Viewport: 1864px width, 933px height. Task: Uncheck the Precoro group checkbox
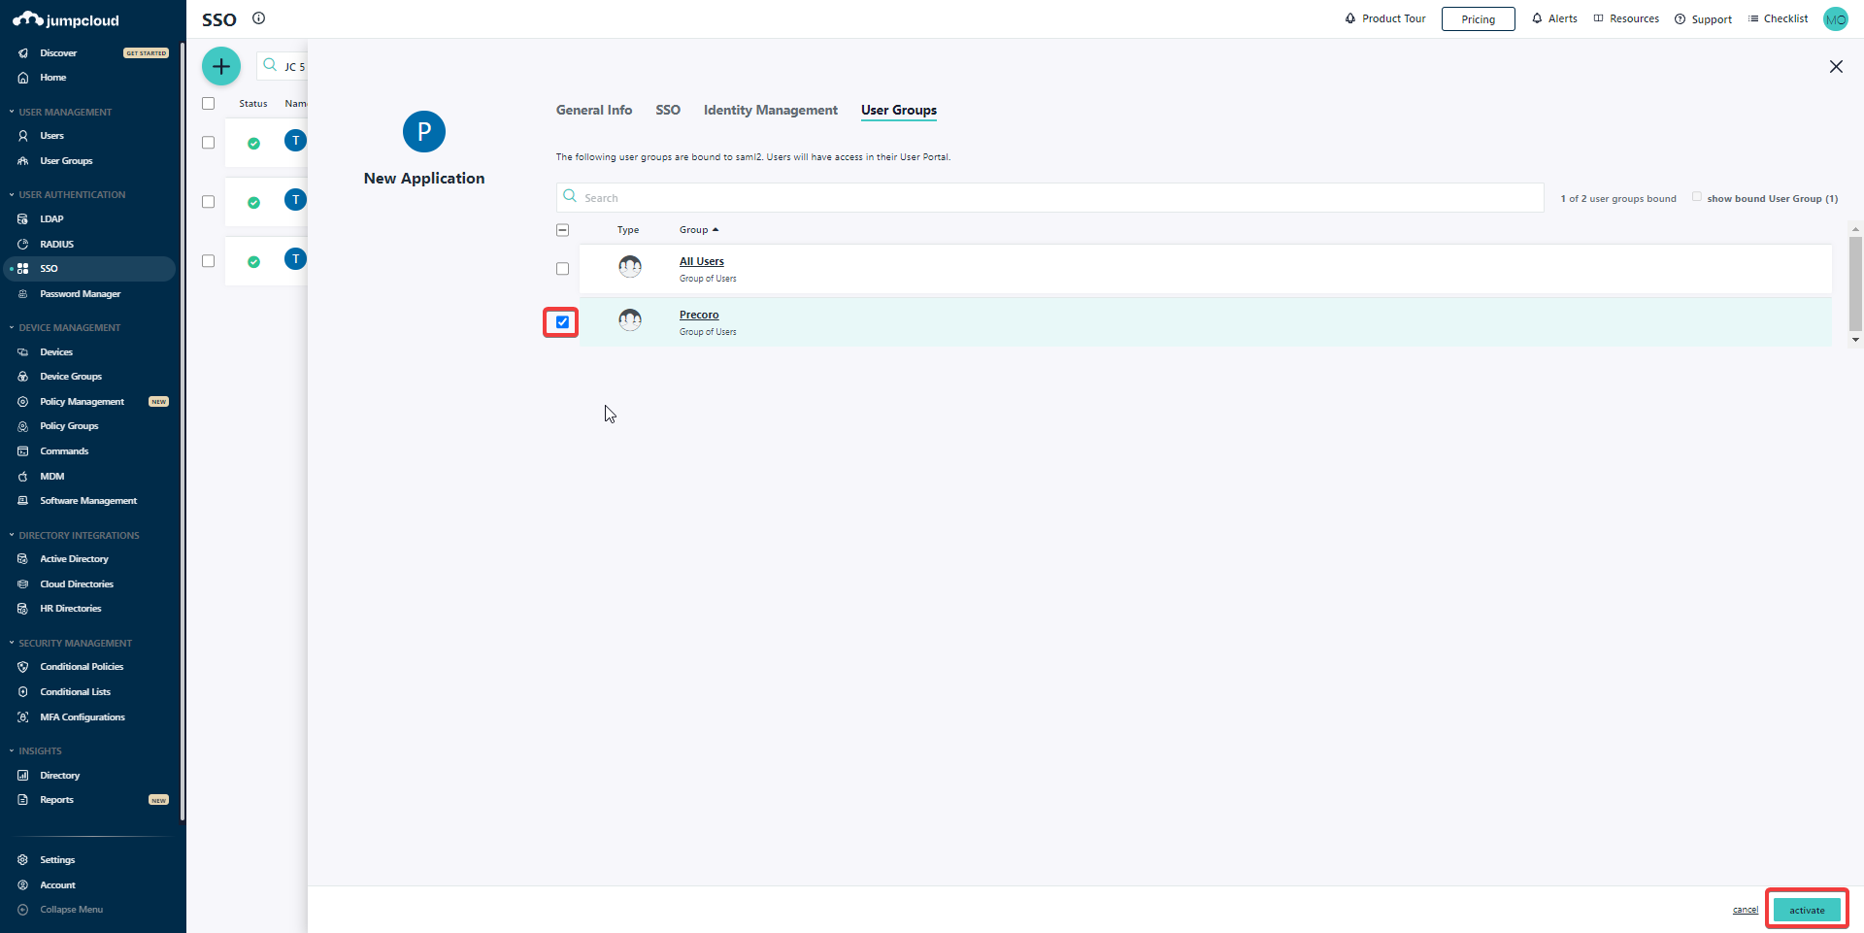(x=562, y=322)
